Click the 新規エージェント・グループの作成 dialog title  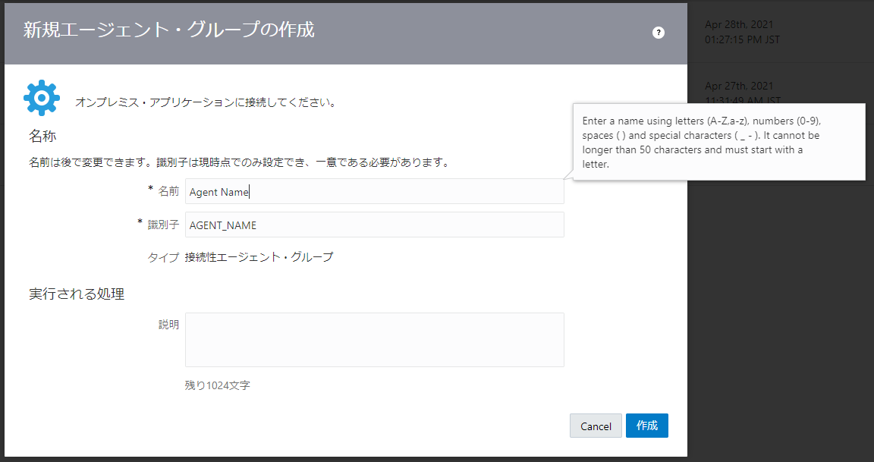click(x=169, y=30)
